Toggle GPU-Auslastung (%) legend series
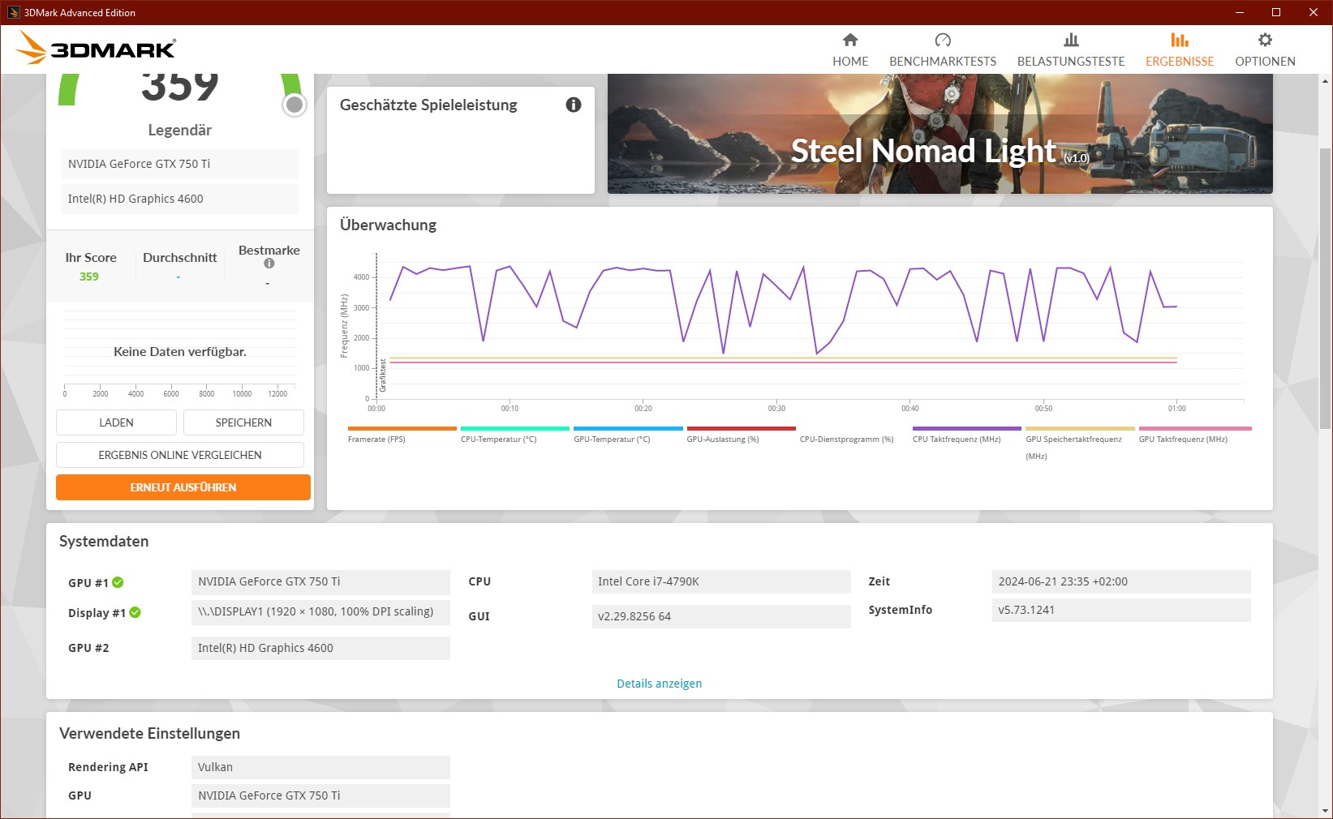Image resolution: width=1333 pixels, height=819 pixels. [x=723, y=439]
